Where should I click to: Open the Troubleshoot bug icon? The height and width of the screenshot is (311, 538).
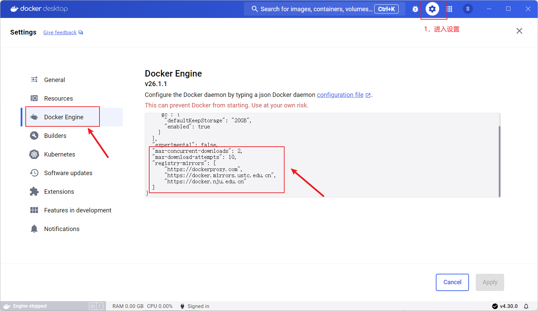pyautogui.click(x=415, y=9)
